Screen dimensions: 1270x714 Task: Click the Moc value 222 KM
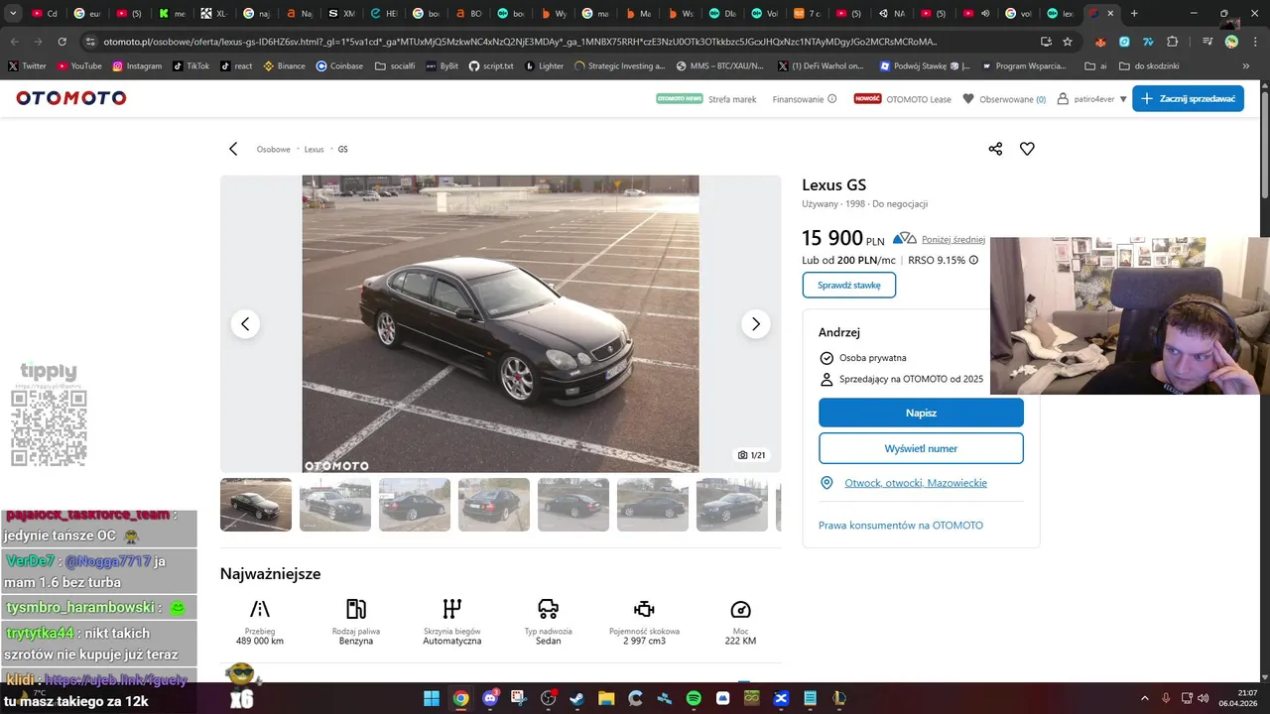[x=740, y=641]
